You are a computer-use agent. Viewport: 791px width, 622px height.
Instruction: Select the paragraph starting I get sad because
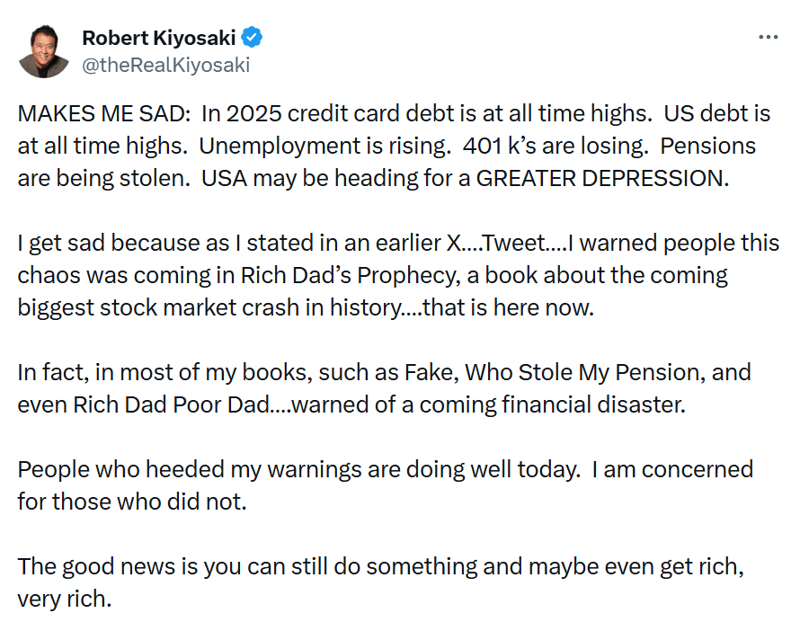tap(398, 275)
